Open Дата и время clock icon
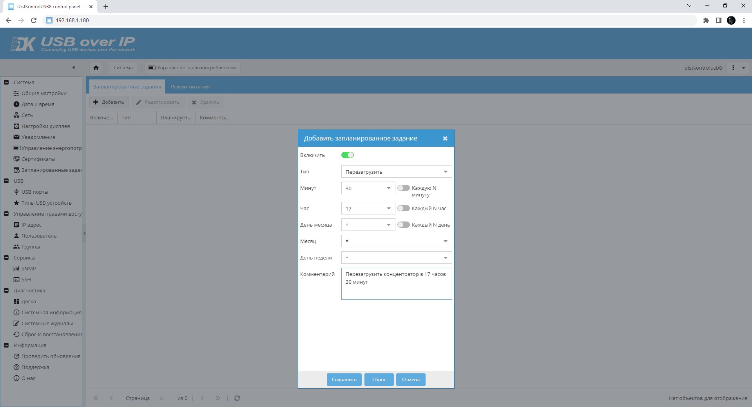This screenshot has width=752, height=407. click(16, 104)
